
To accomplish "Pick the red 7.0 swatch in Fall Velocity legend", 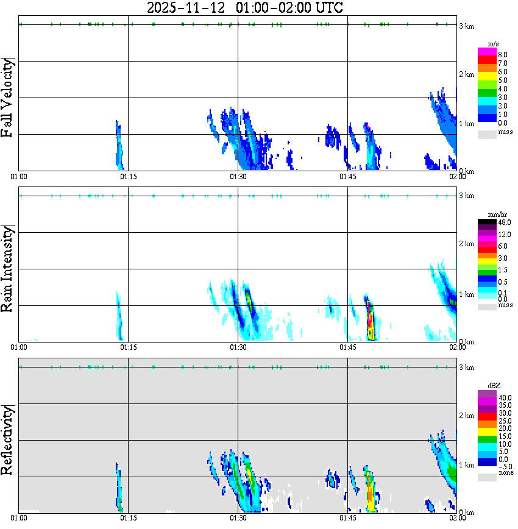I will pyautogui.click(x=487, y=60).
